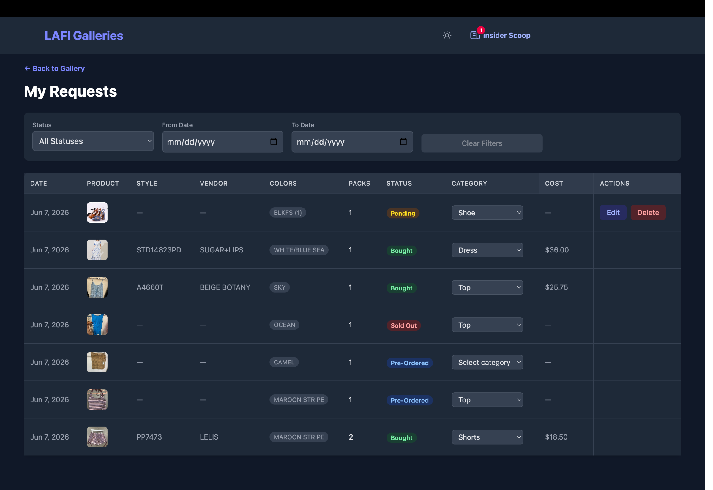
Task: View the PP7473 shorts thumbnail
Action: click(x=97, y=437)
